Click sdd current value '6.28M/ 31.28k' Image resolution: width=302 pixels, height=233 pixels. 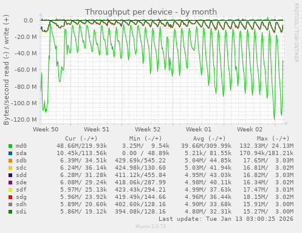tap(83, 175)
